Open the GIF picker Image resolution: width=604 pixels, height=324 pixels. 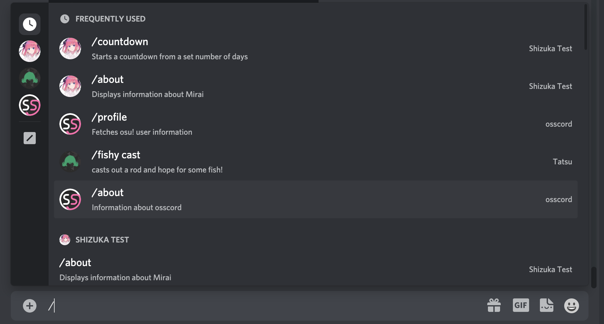[x=521, y=305]
